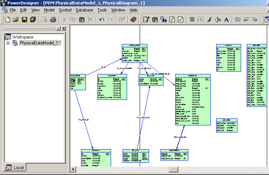Save the model with the floppy disk icon
This screenshot has height=175, width=269.
click(24, 19)
